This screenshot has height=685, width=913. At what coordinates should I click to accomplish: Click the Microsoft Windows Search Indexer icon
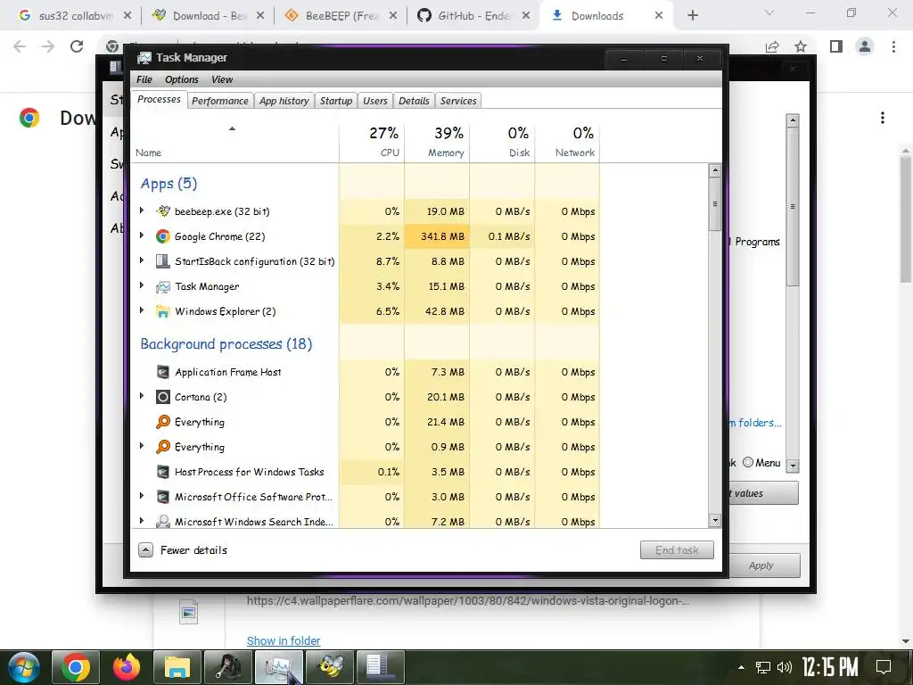pyautogui.click(x=163, y=521)
